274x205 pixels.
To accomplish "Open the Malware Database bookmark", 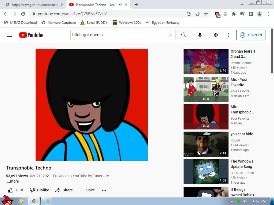I will coord(59,22).
